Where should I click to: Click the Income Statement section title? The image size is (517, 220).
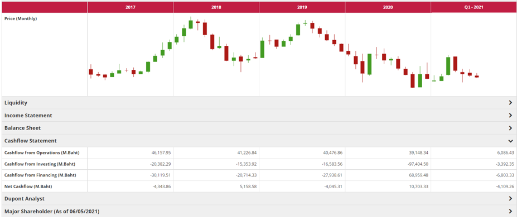tap(28, 115)
